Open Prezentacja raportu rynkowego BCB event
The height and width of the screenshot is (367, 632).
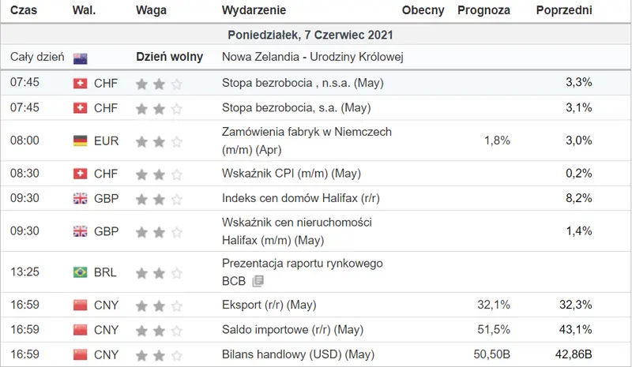pos(303,272)
